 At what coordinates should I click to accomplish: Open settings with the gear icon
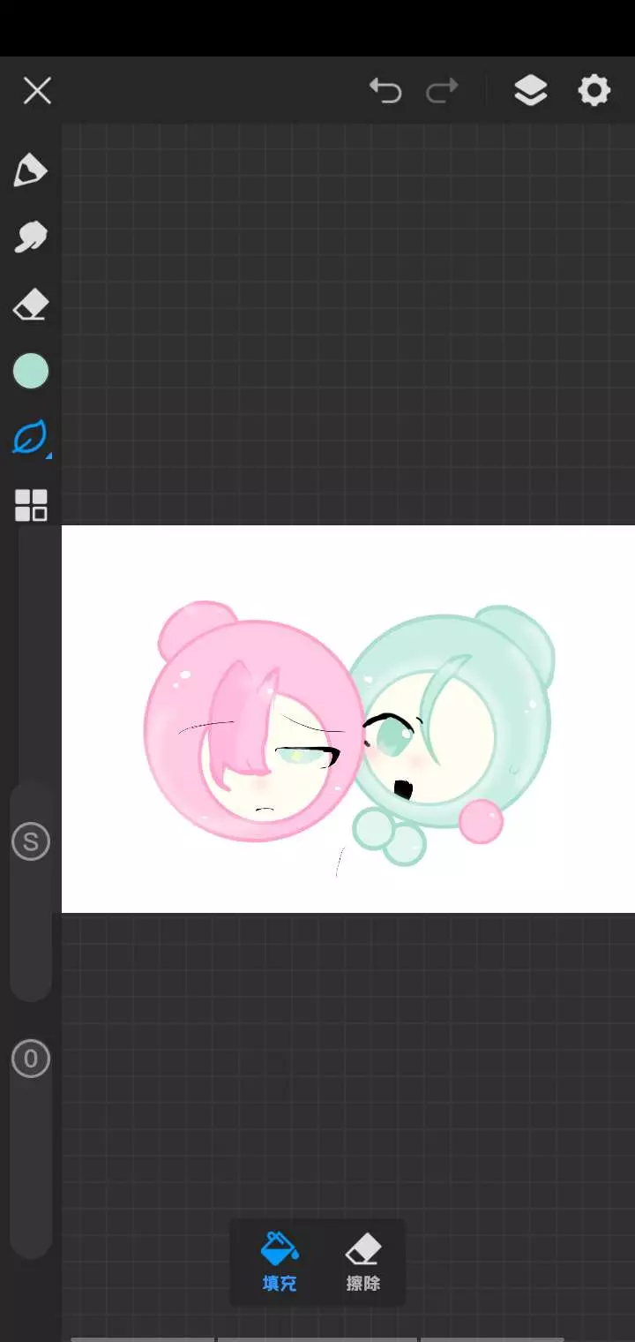coord(594,90)
